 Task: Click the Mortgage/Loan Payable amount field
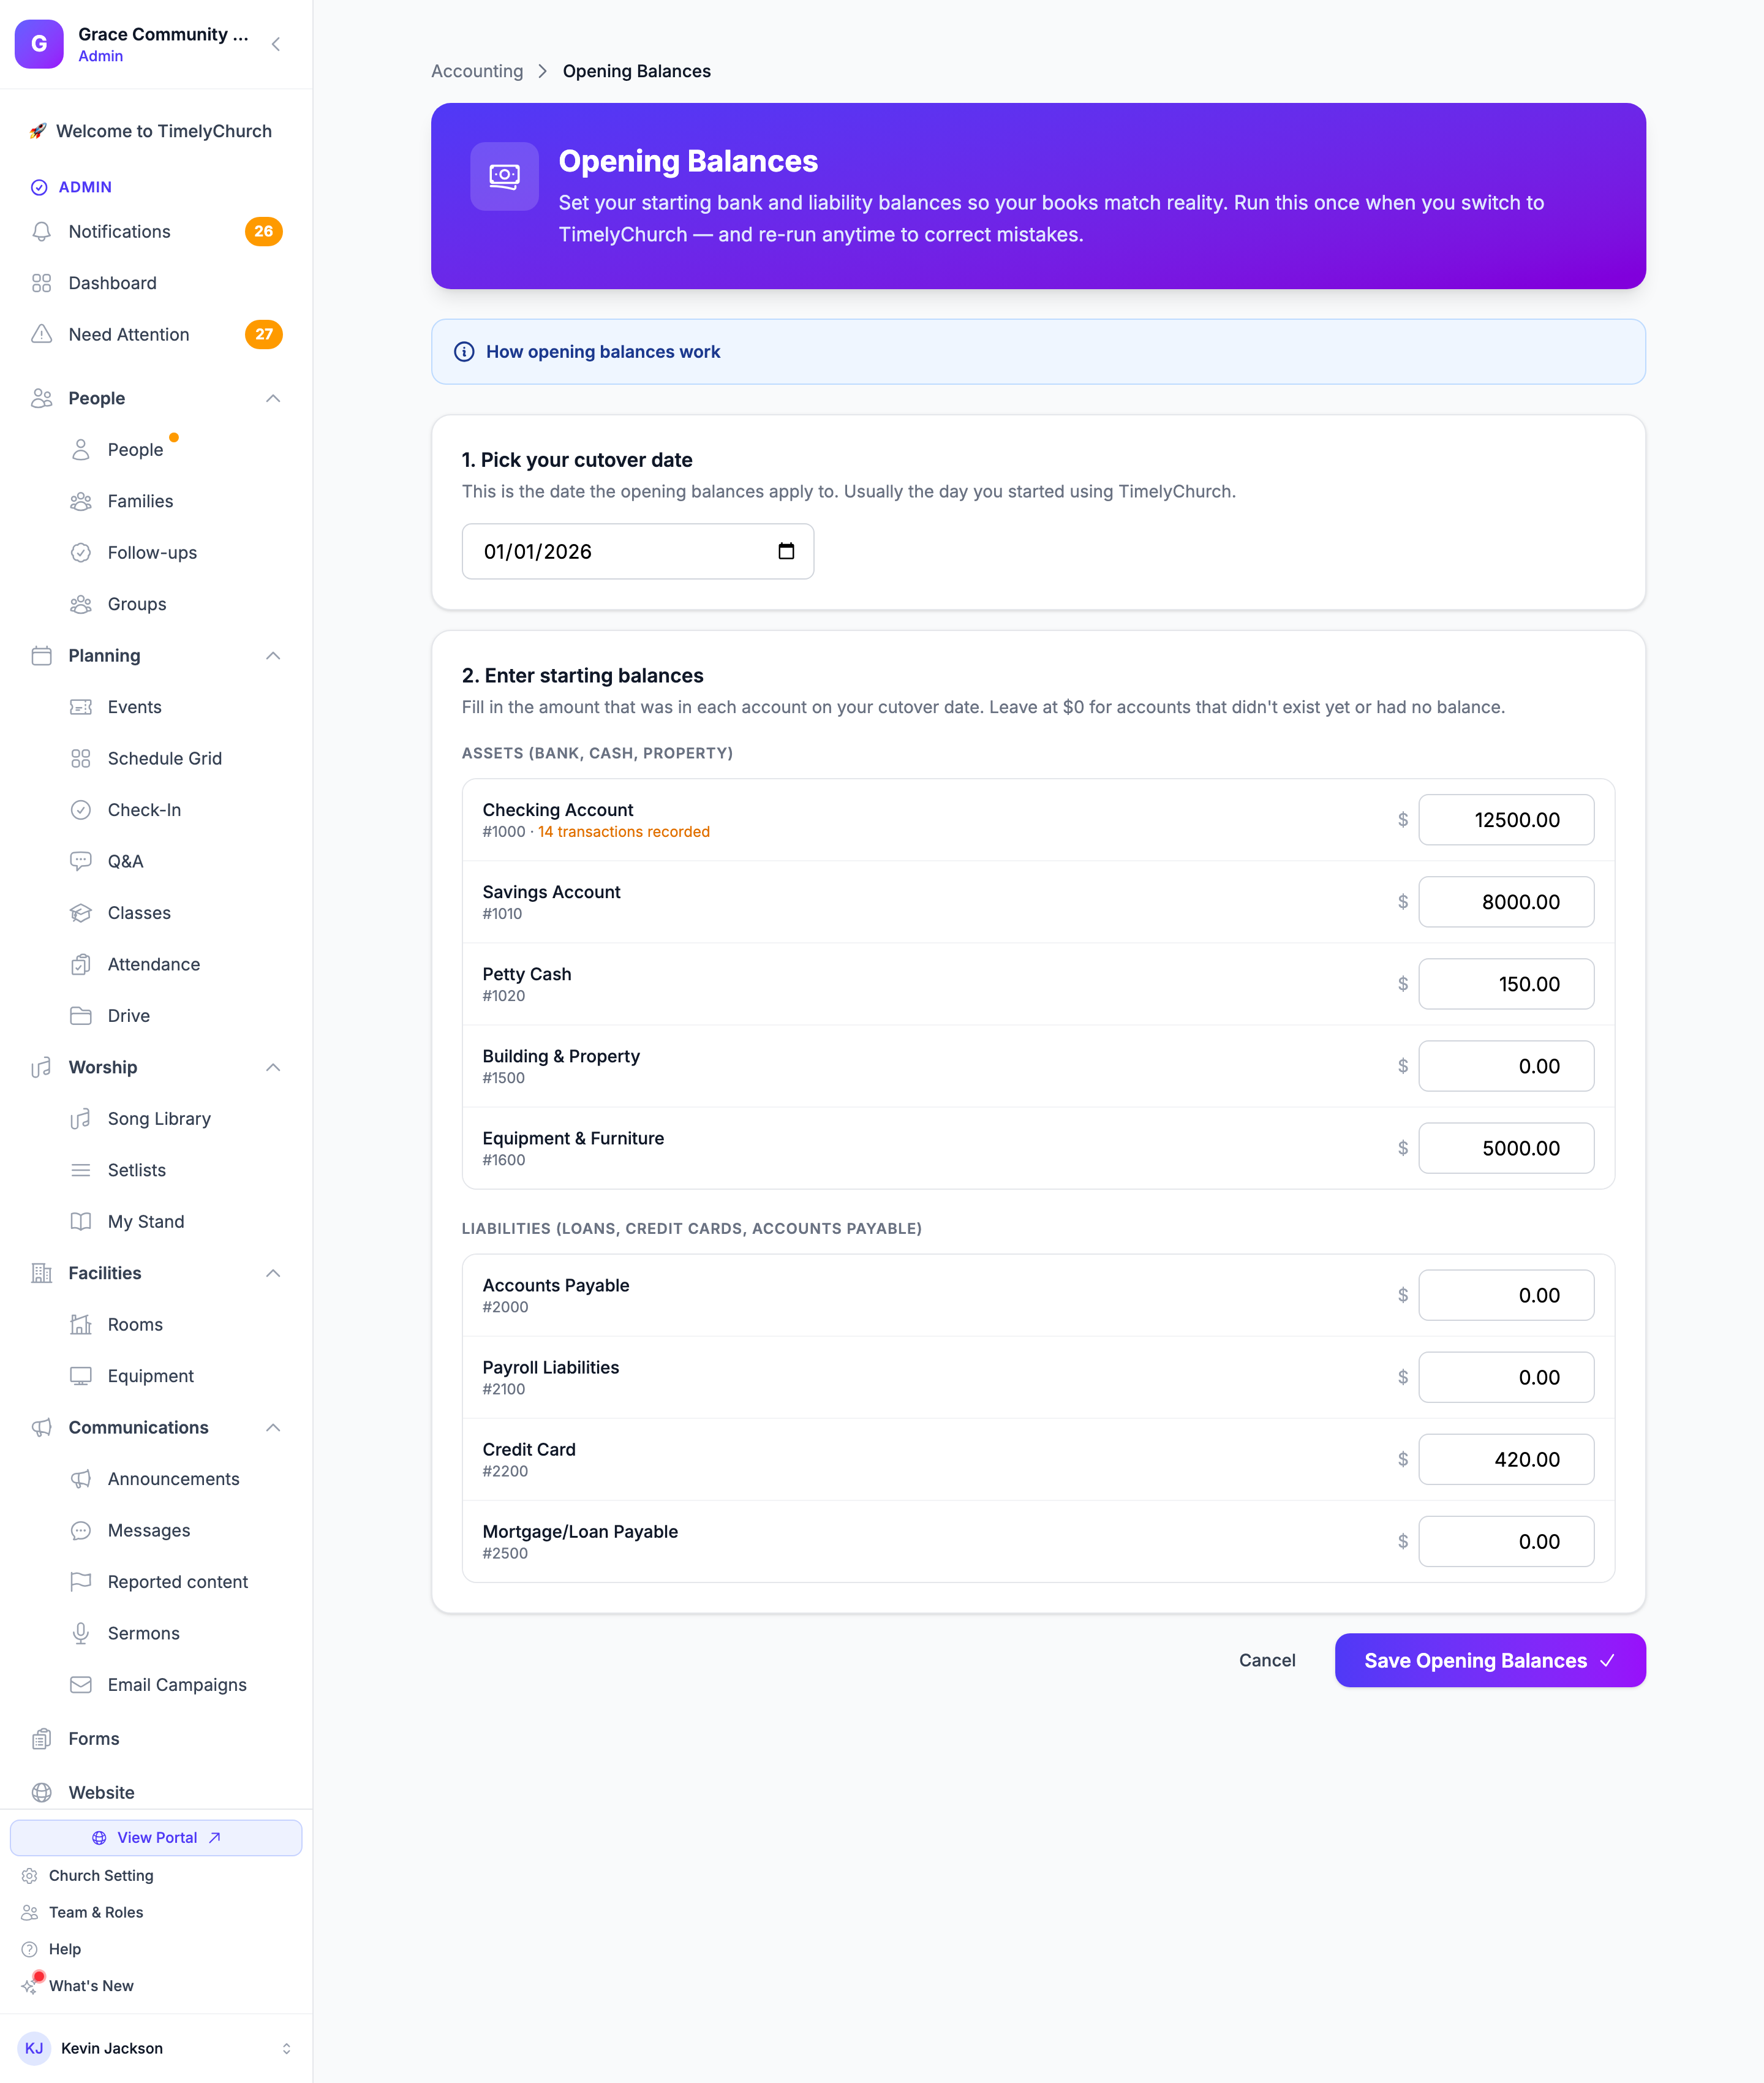[x=1506, y=1541]
